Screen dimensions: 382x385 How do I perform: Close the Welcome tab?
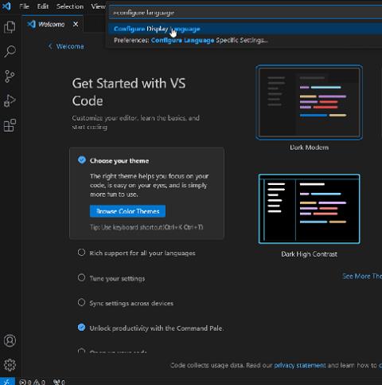coord(76,24)
